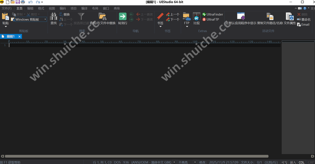This screenshot has width=315, height=164.
Task: Click Copy File Path/Name (复制文件路径/名称) icon
Action: tap(270, 16)
